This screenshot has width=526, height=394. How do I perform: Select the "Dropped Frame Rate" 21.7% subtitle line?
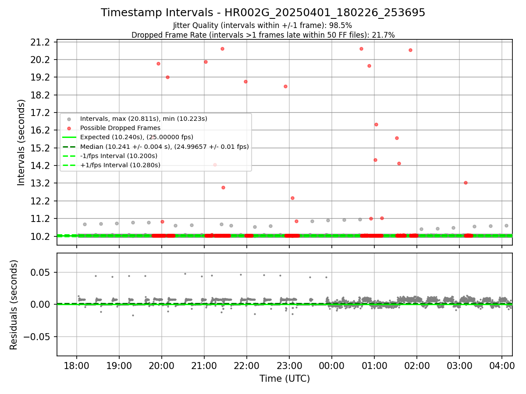(263, 35)
